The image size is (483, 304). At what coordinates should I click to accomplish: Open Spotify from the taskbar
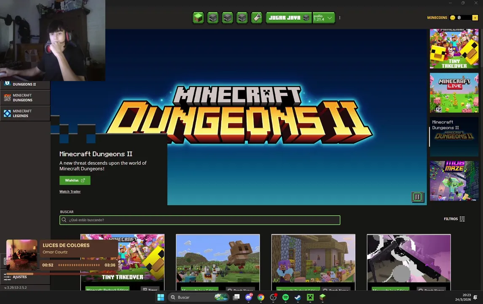pyautogui.click(x=286, y=297)
